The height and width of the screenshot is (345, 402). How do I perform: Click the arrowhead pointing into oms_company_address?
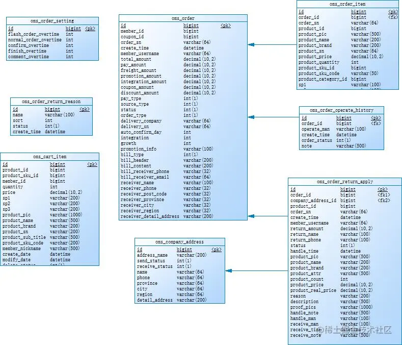pos(229,271)
